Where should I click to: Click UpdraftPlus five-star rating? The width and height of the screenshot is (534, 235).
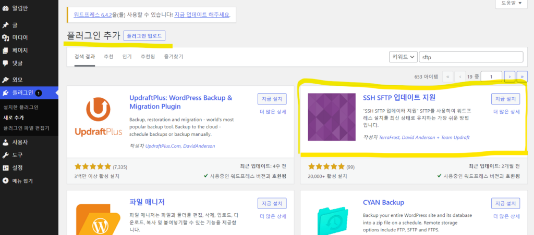click(93, 166)
